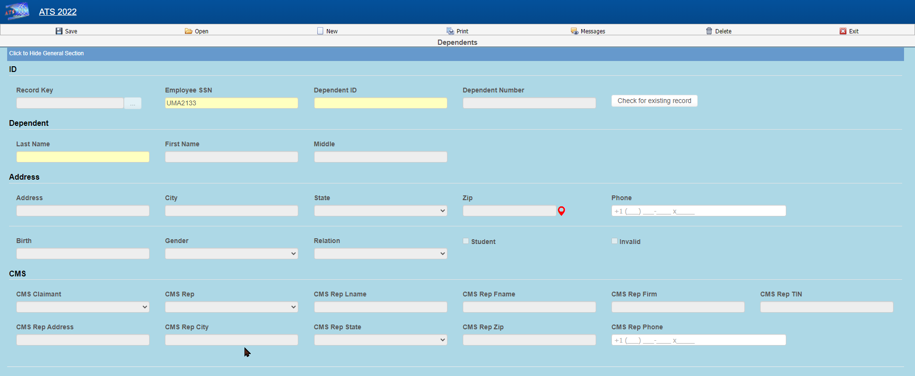Click the Save floppy disk icon

coord(59,31)
